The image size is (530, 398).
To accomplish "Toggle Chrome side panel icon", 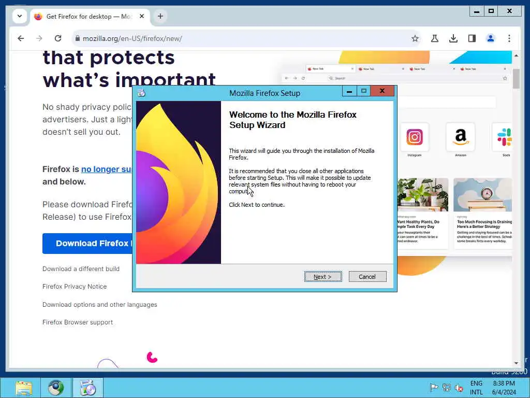I will click(472, 38).
